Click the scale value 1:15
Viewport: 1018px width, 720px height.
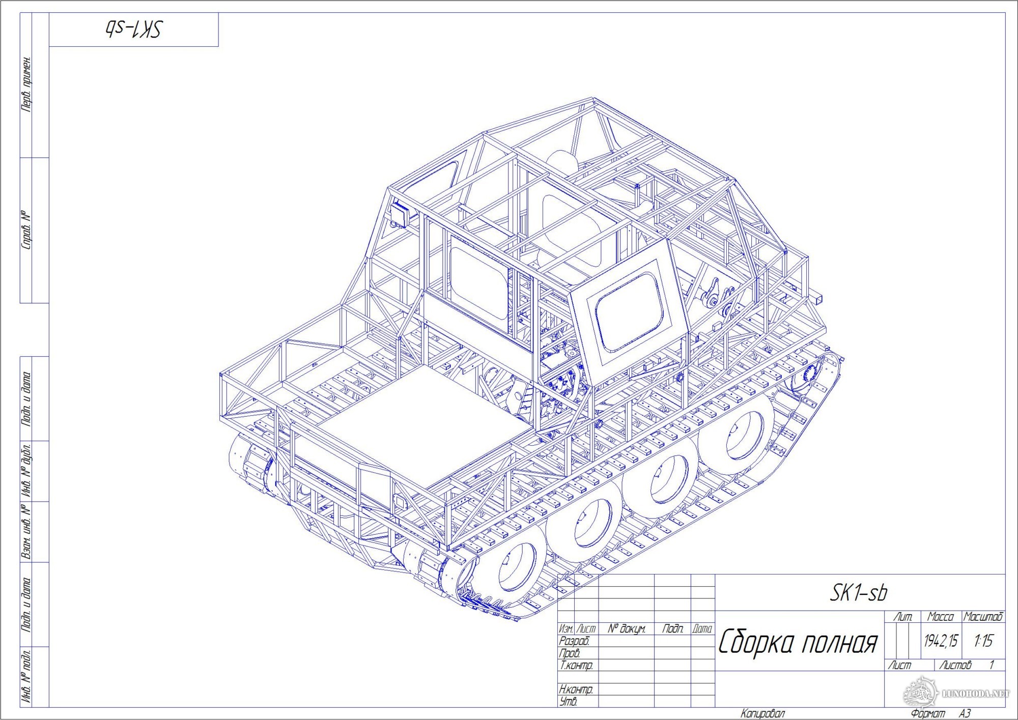coord(983,641)
